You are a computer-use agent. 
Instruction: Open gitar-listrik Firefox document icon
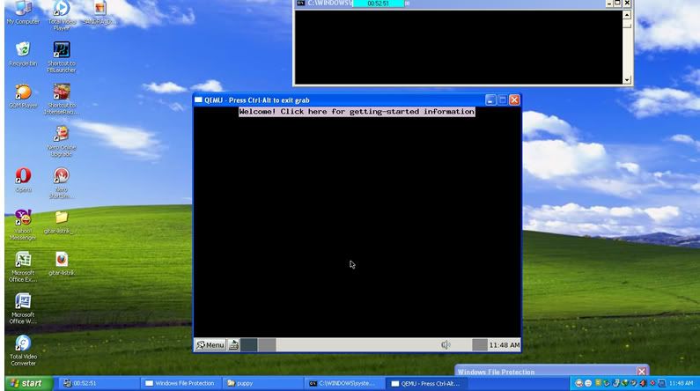tap(61, 264)
